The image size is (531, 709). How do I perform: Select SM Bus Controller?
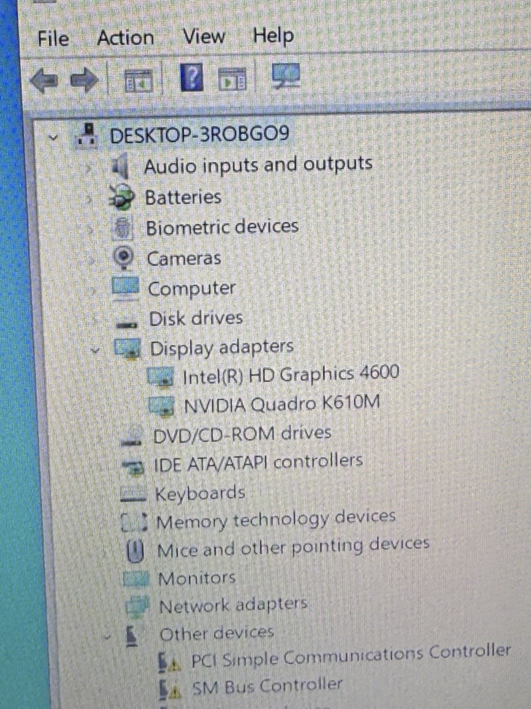267,687
